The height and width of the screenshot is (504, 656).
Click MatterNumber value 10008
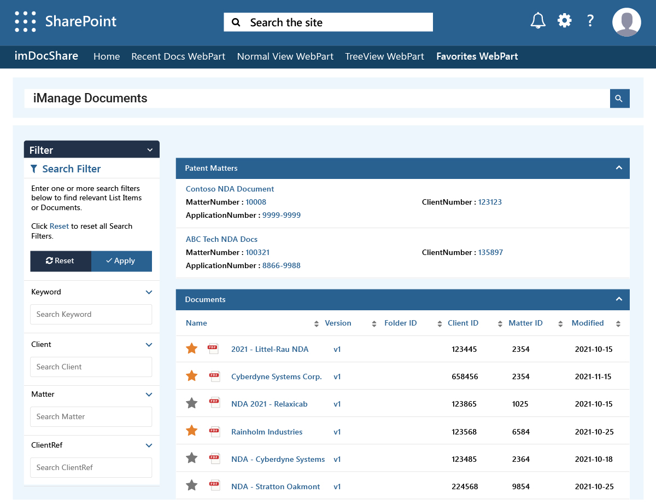(x=256, y=202)
